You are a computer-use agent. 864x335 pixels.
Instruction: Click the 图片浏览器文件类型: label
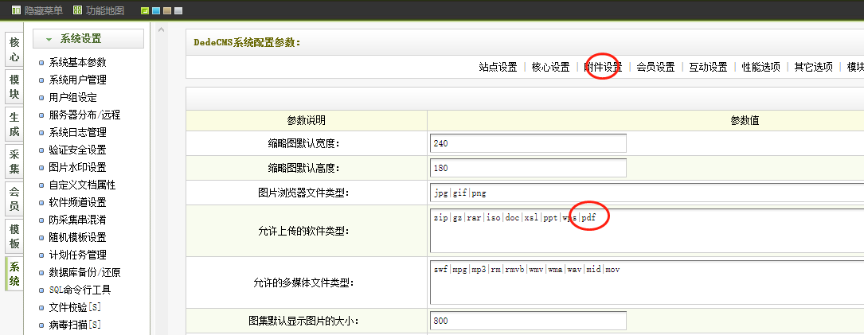coord(304,193)
